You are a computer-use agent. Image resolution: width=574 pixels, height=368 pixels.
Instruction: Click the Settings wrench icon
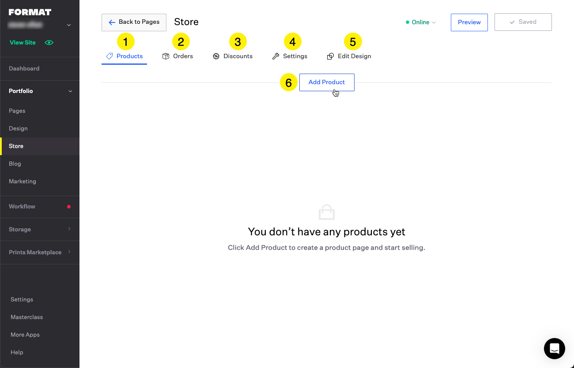click(276, 56)
